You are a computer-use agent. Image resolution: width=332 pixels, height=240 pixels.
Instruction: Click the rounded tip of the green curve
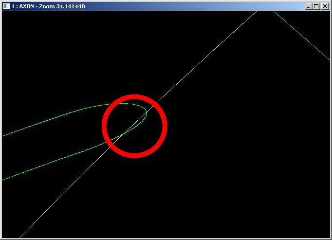click(x=146, y=113)
